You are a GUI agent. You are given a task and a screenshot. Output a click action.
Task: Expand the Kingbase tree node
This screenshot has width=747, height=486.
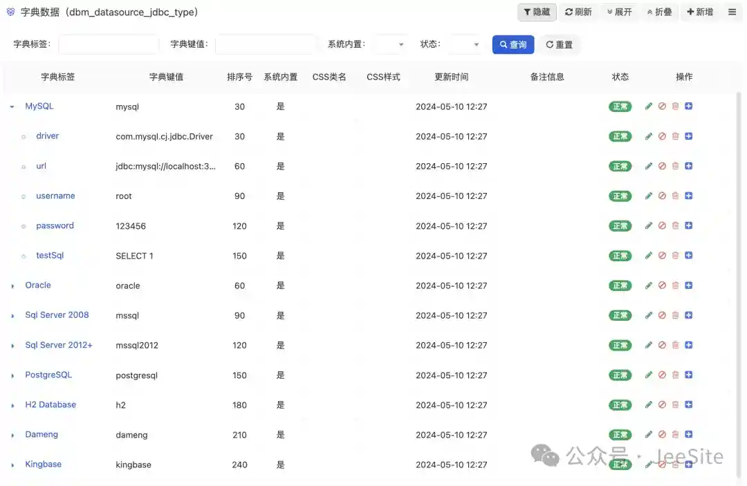coord(12,465)
